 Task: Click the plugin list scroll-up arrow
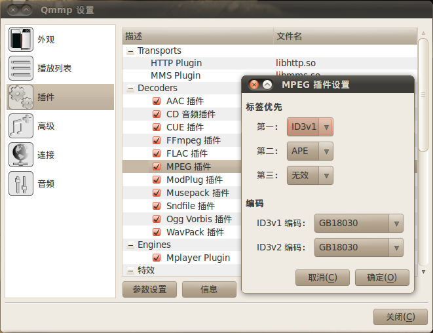click(423, 33)
